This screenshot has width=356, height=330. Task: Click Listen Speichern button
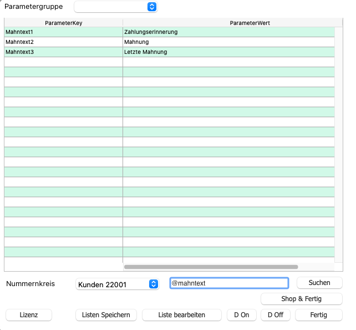click(106, 315)
